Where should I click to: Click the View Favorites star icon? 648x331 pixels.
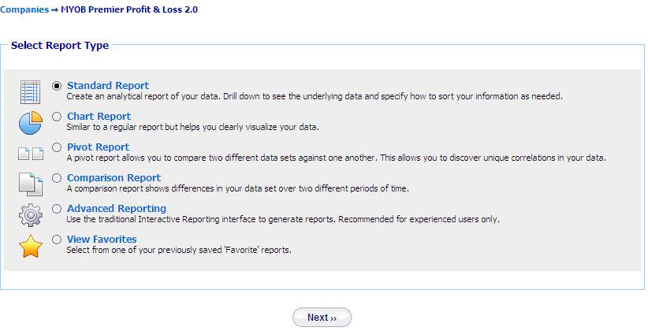coord(31,246)
